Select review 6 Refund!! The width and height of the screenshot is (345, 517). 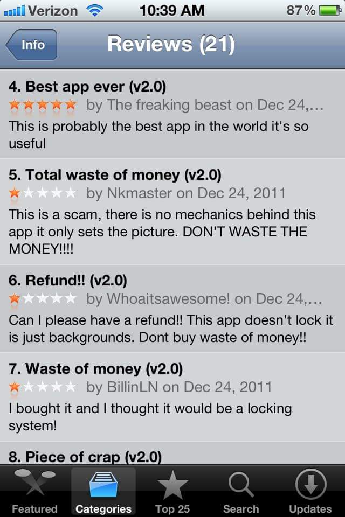tap(172, 308)
